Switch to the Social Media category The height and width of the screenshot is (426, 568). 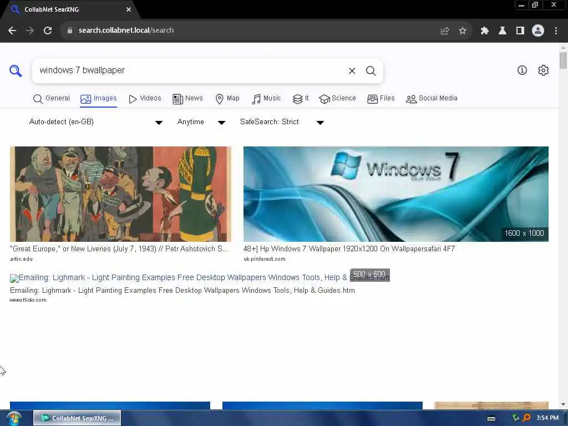point(432,99)
